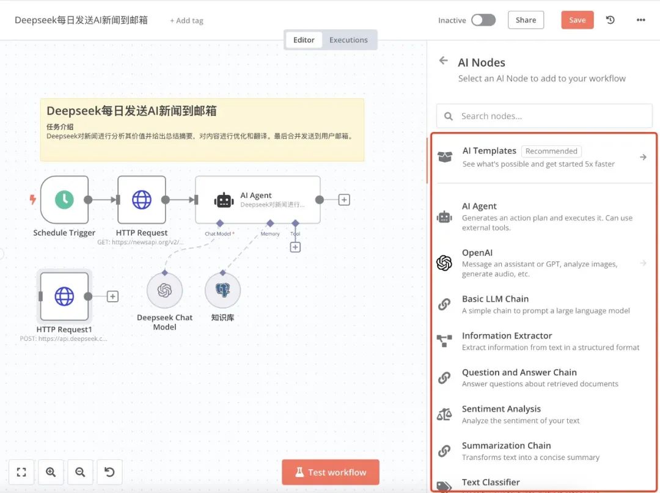The image size is (660, 493).
Task: Switch to the Executions tab
Action: 348,40
